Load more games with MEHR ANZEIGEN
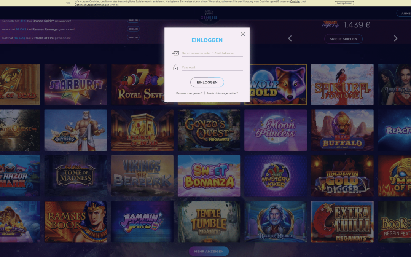This screenshot has width=411, height=257. click(209, 251)
